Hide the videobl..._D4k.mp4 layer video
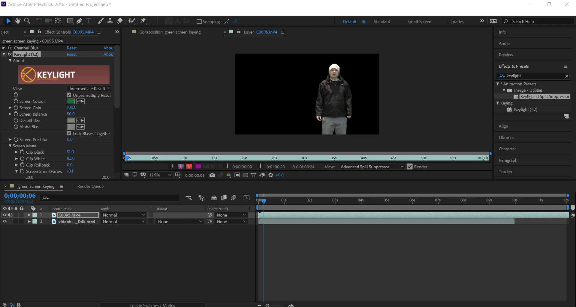Screen dimensions: 576x307 5,222
